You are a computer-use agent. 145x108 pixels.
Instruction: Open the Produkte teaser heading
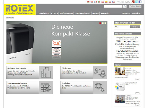pyautogui.click(x=66, y=83)
